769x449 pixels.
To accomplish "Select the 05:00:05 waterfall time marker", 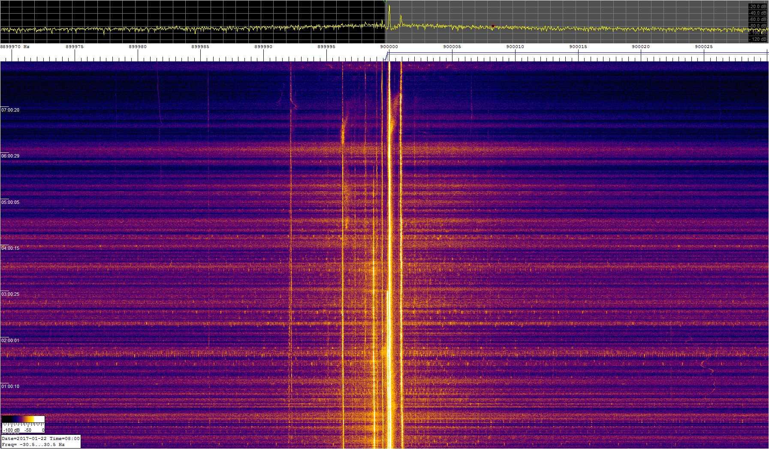I will point(10,203).
